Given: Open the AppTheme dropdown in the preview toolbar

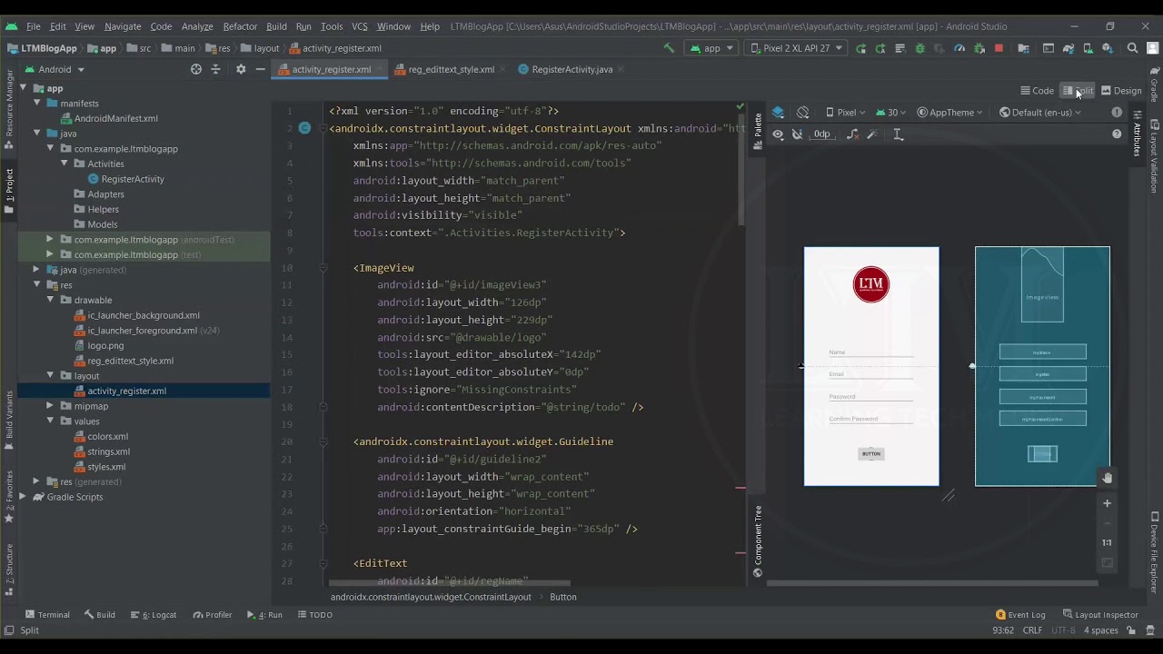Looking at the screenshot, I should tap(949, 113).
